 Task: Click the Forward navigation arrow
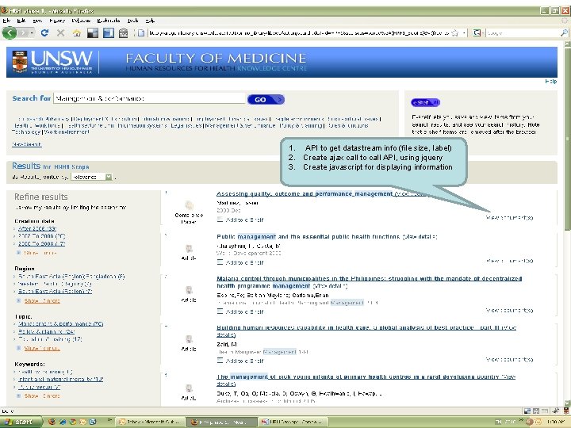(x=24, y=33)
